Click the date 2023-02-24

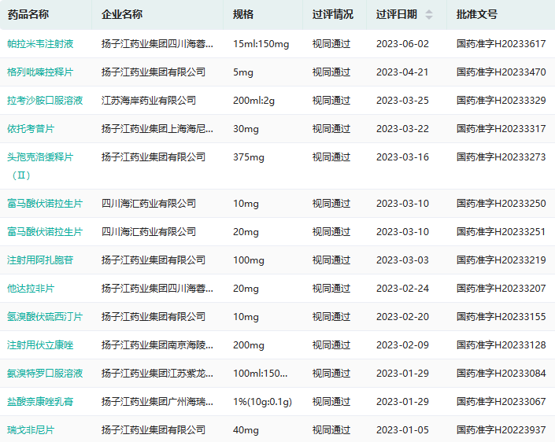point(402,289)
